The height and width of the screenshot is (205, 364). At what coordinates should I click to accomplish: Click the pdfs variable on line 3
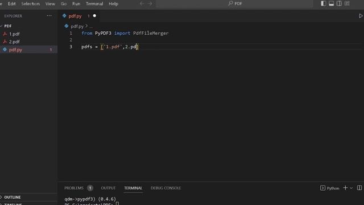click(86, 47)
